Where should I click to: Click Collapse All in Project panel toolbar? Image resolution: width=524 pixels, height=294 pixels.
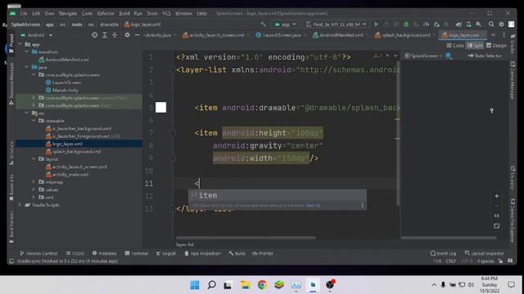[115, 35]
